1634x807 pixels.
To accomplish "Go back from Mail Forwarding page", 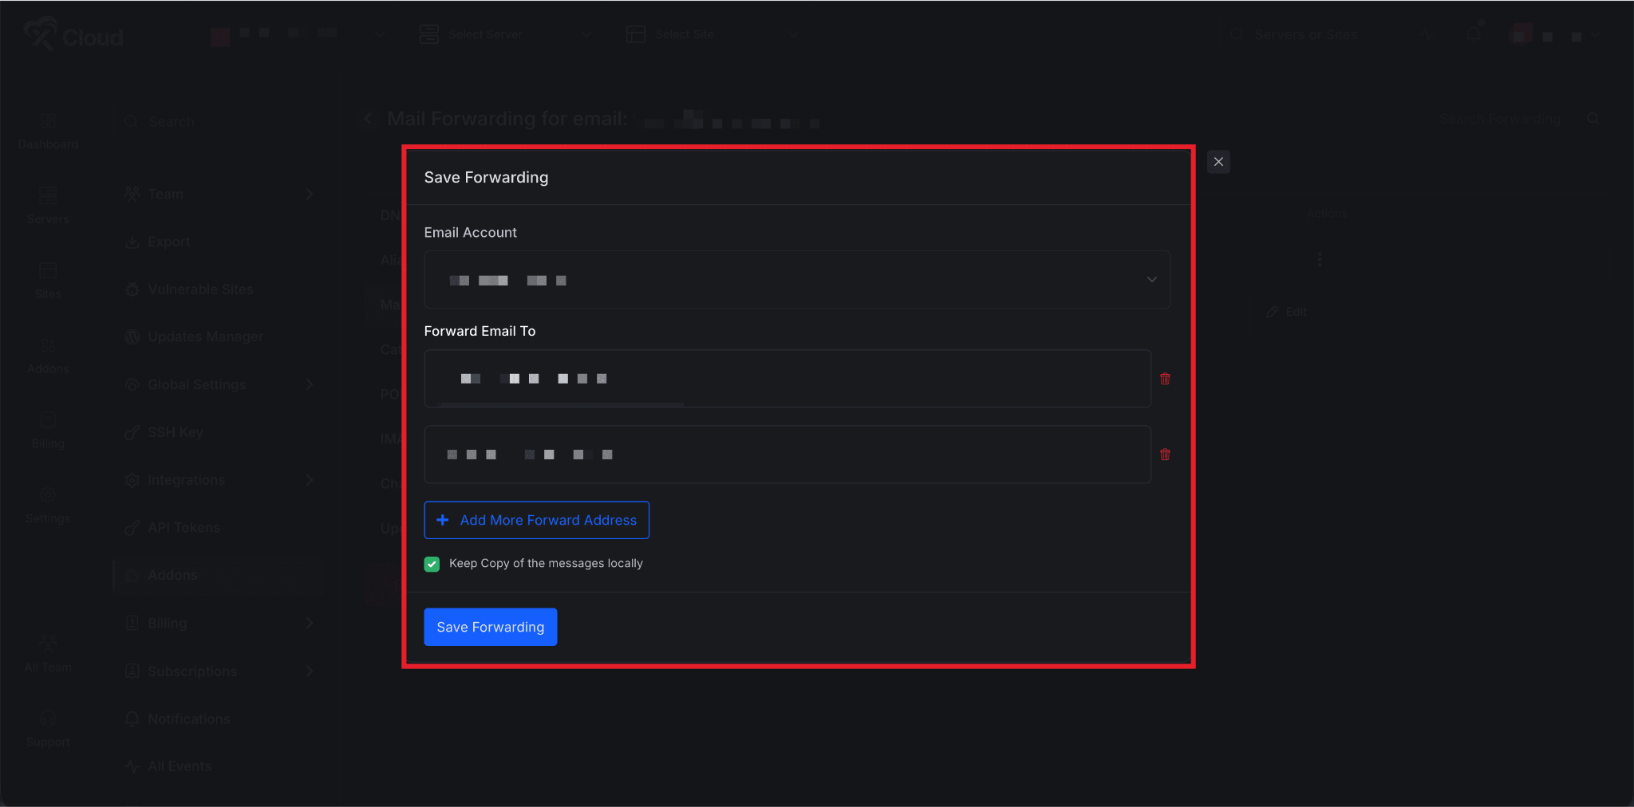I will coord(368,119).
